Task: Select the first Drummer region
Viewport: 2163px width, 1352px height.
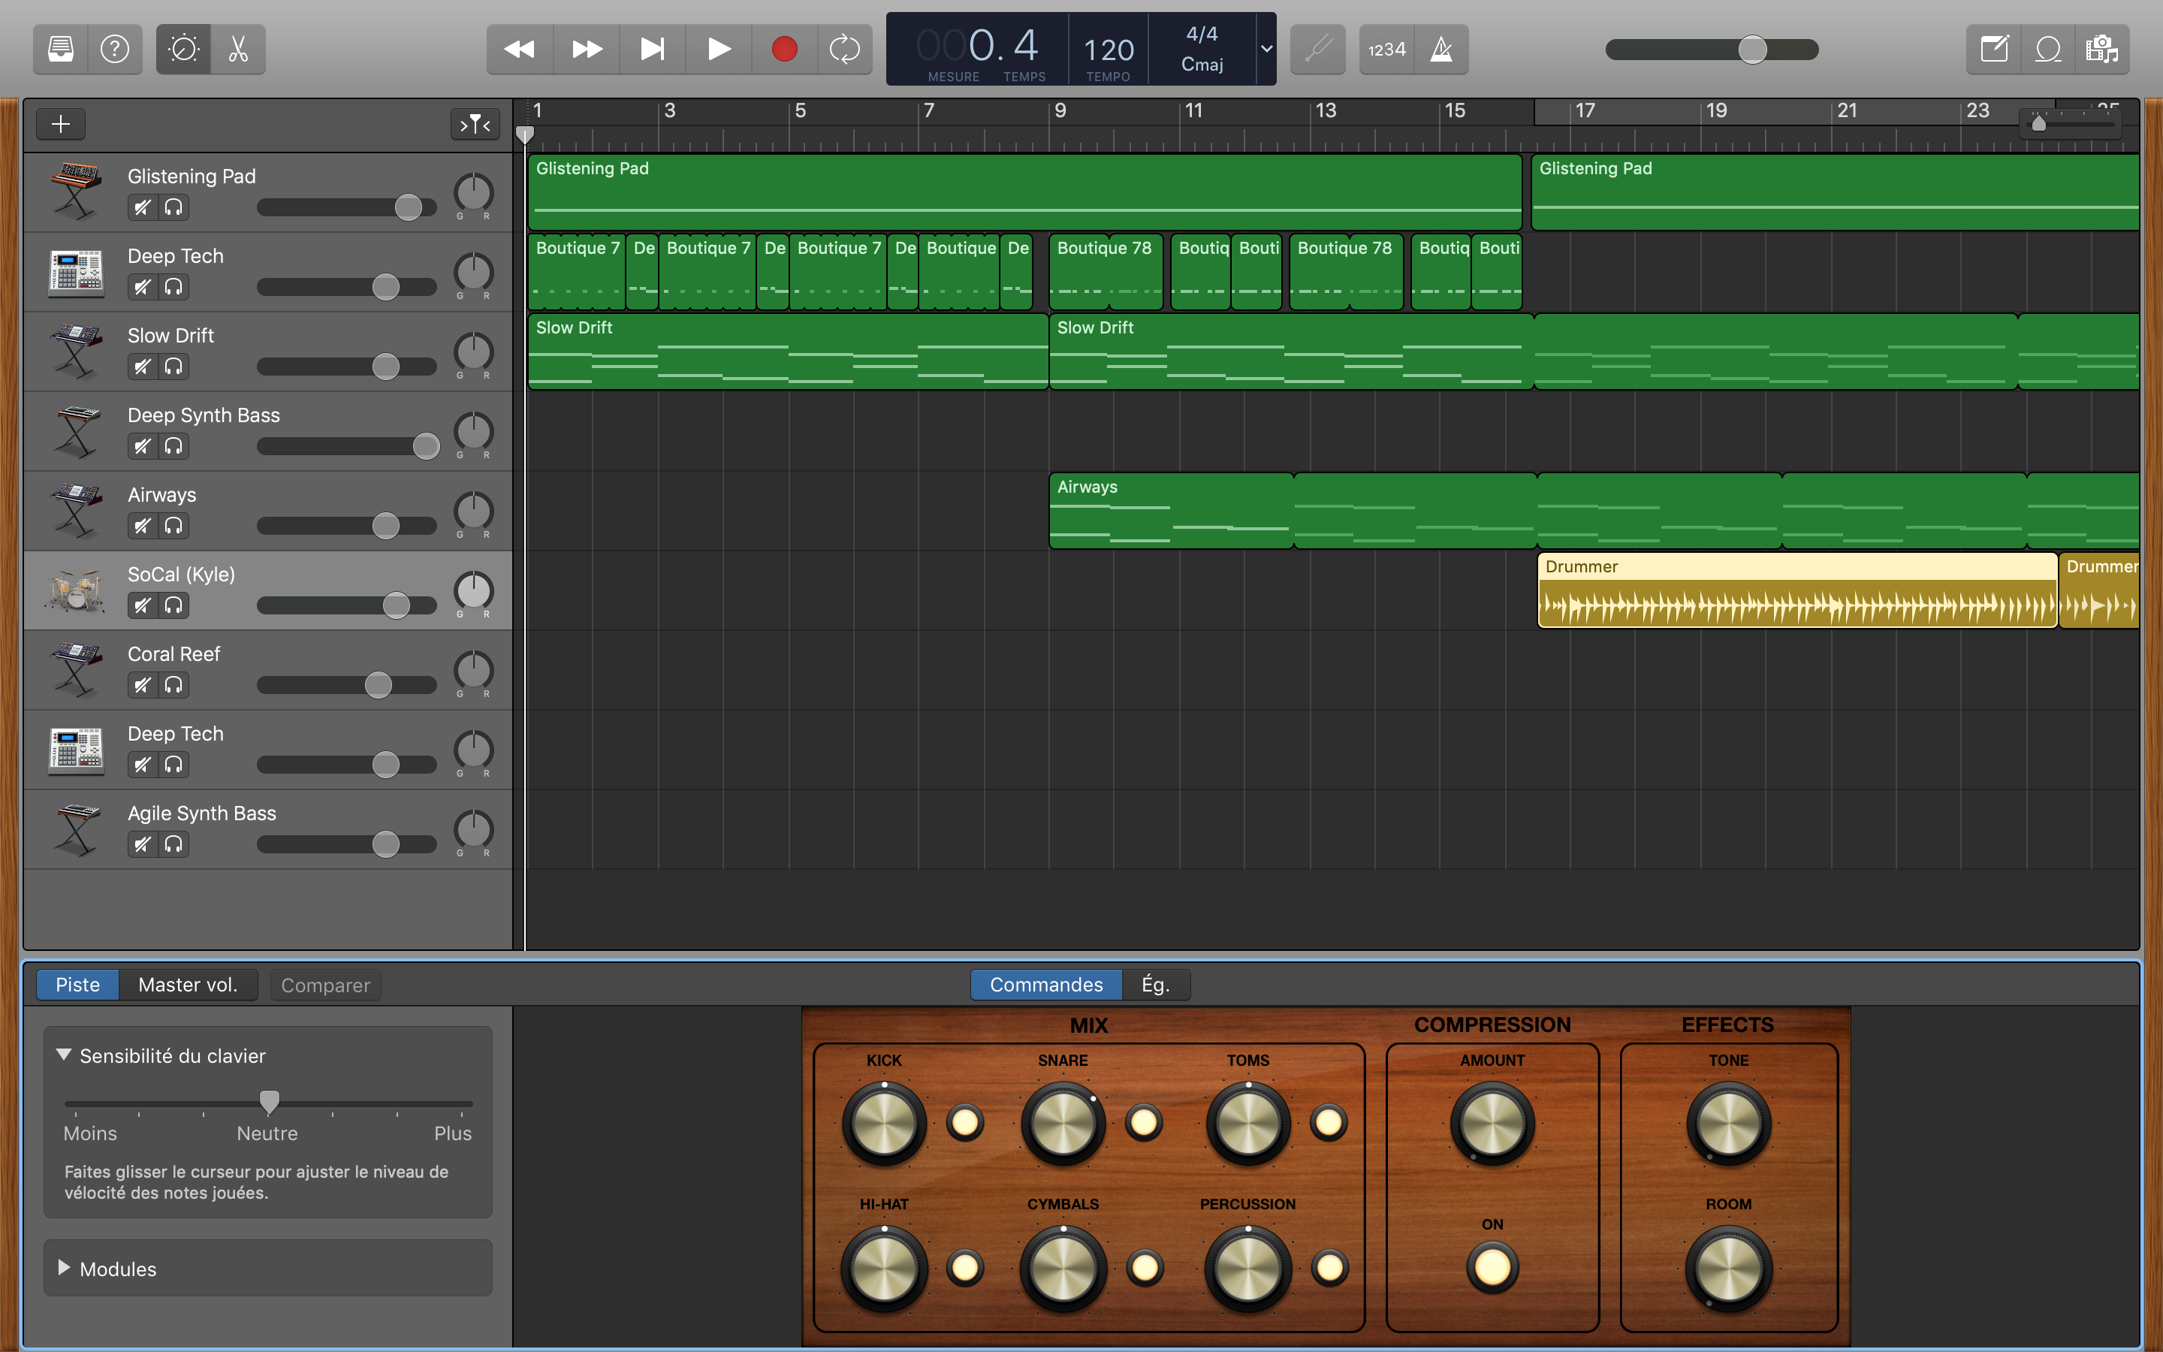Action: [x=1797, y=590]
